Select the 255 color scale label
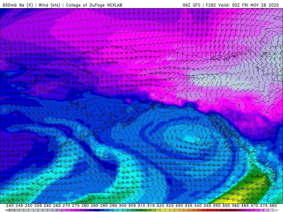The height and width of the screenshot is (212, 283). pos(38,206)
